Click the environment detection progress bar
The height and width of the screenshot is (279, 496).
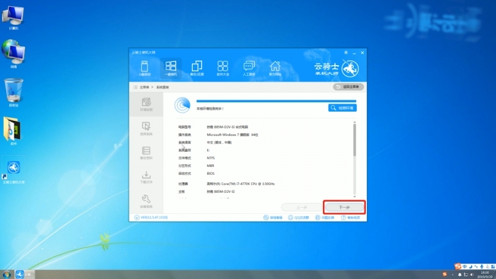tap(276, 101)
